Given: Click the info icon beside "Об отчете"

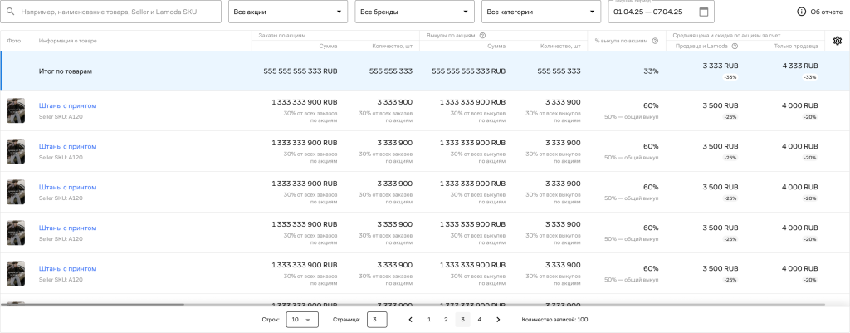Looking at the screenshot, I should [801, 12].
